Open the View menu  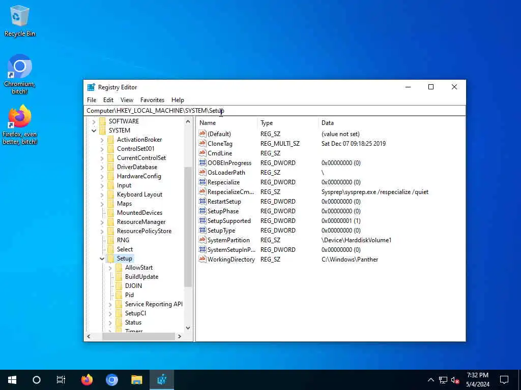(x=127, y=100)
